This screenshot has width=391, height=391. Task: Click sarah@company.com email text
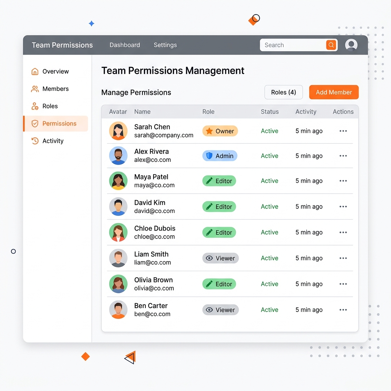pos(163,135)
